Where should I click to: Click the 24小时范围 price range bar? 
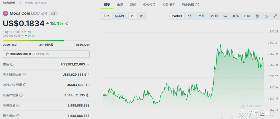point(46,41)
